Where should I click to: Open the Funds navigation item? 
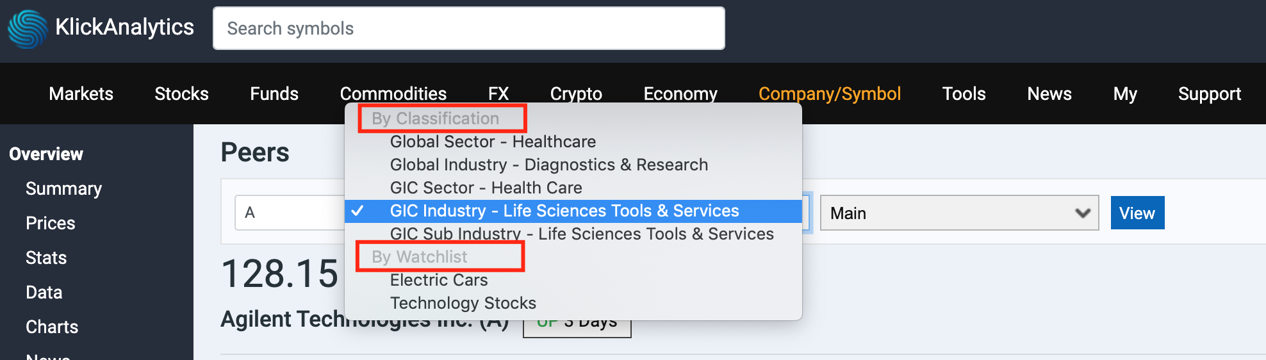click(274, 94)
